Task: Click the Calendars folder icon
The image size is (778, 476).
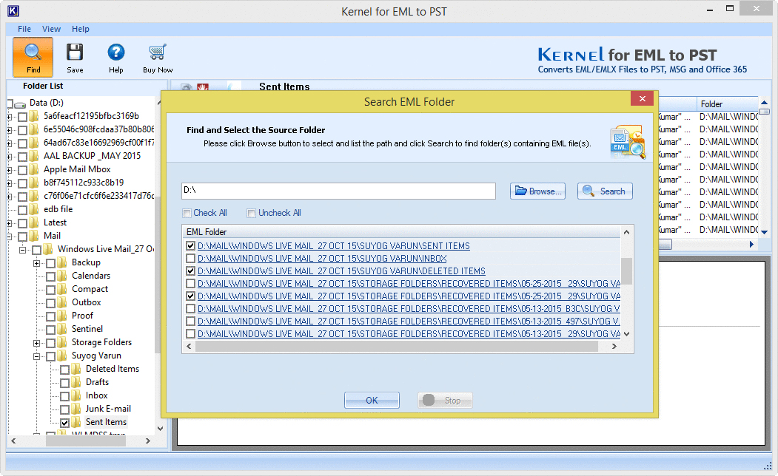Action: pyautogui.click(x=62, y=276)
